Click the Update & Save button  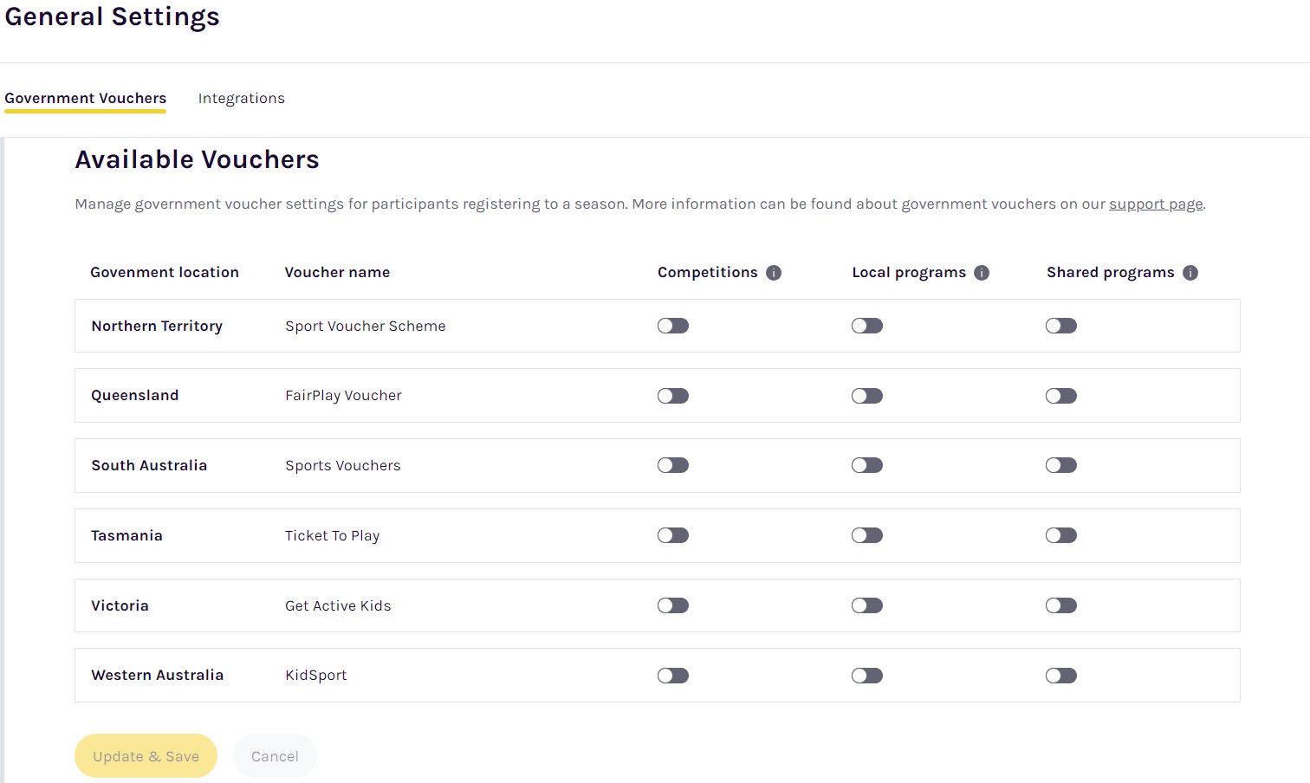(146, 755)
